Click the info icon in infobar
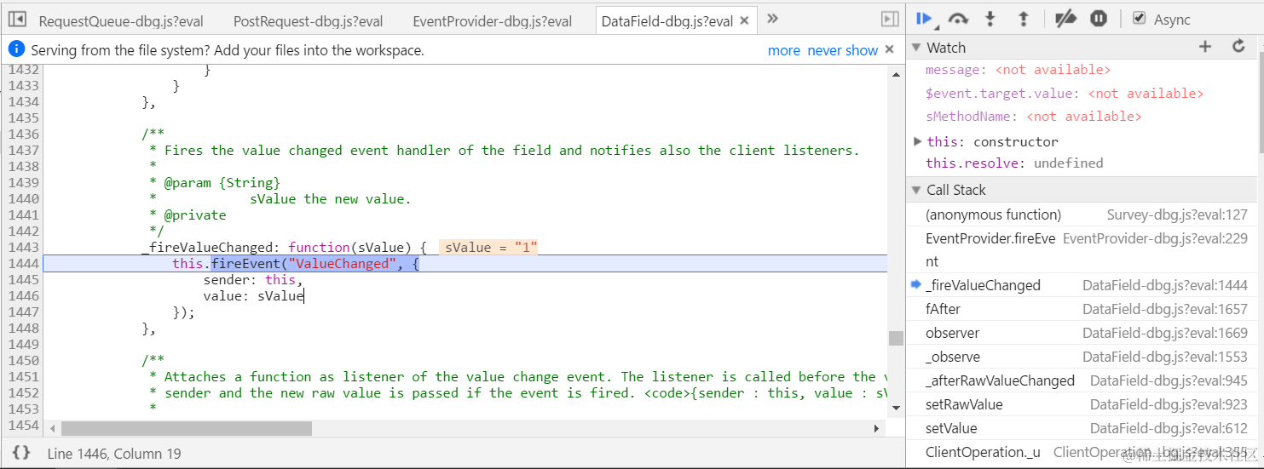The image size is (1264, 469). (16, 49)
